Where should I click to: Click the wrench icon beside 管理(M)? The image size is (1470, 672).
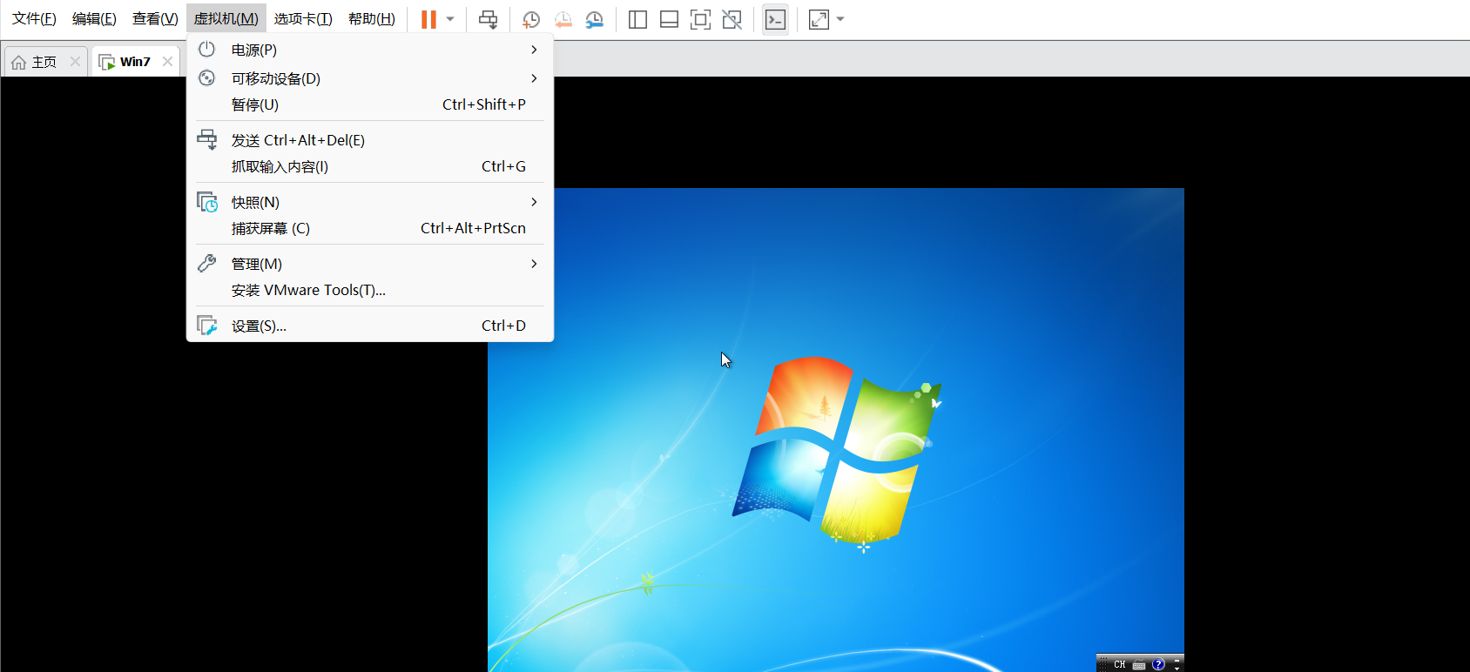(206, 263)
